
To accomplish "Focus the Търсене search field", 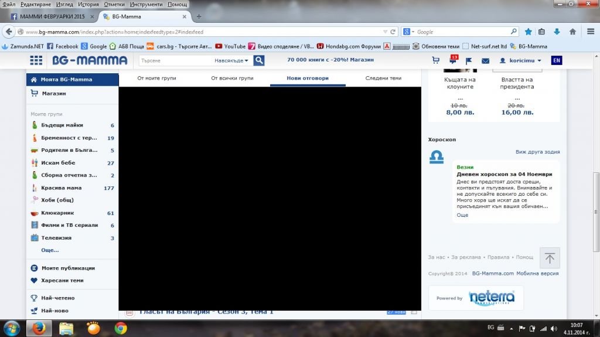I will click(175, 60).
